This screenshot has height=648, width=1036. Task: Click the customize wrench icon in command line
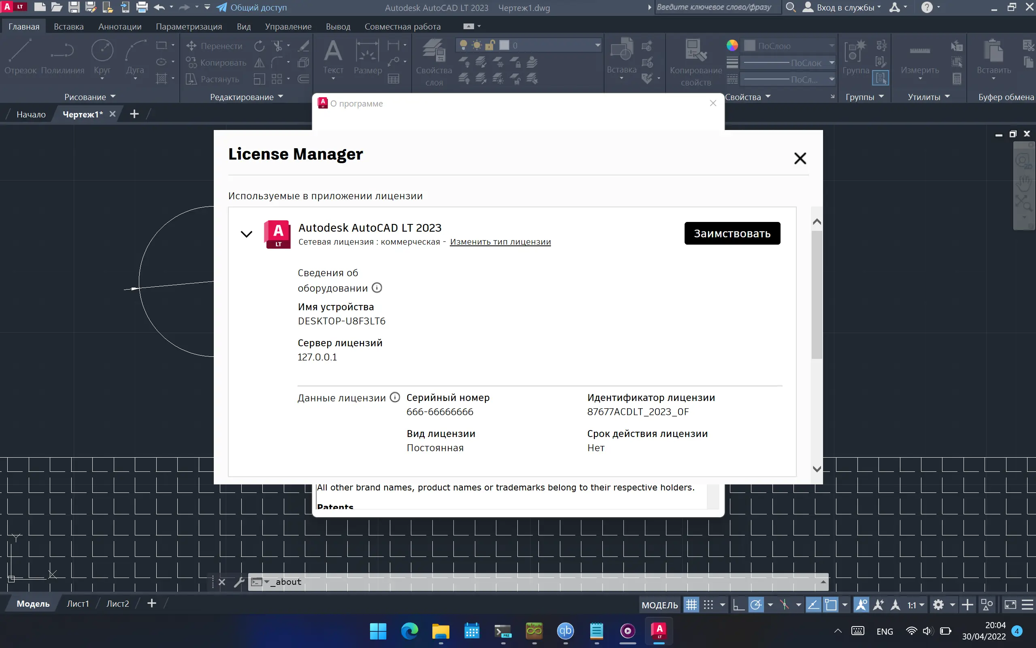pyautogui.click(x=238, y=582)
